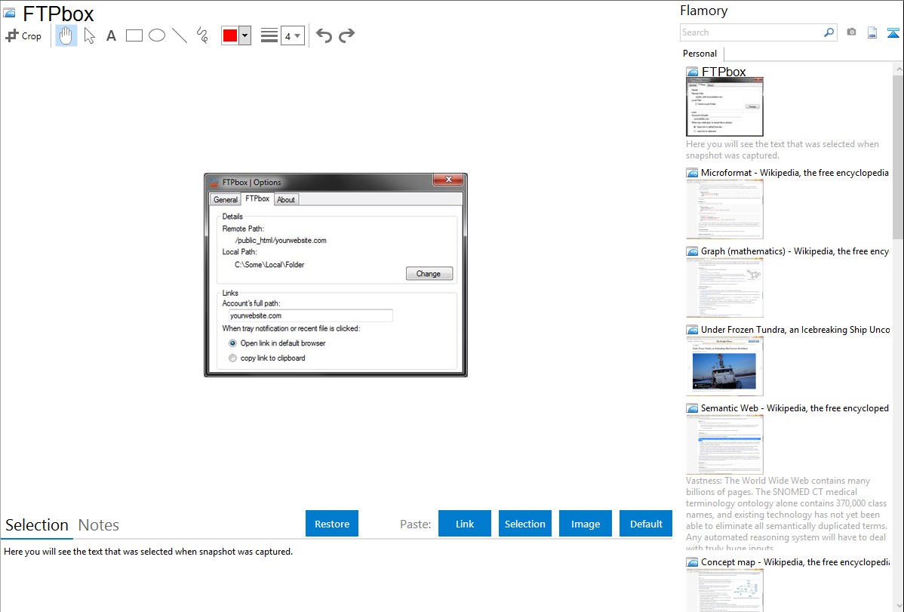Click the camera capture icon
The height and width of the screenshot is (612, 904).
(851, 32)
